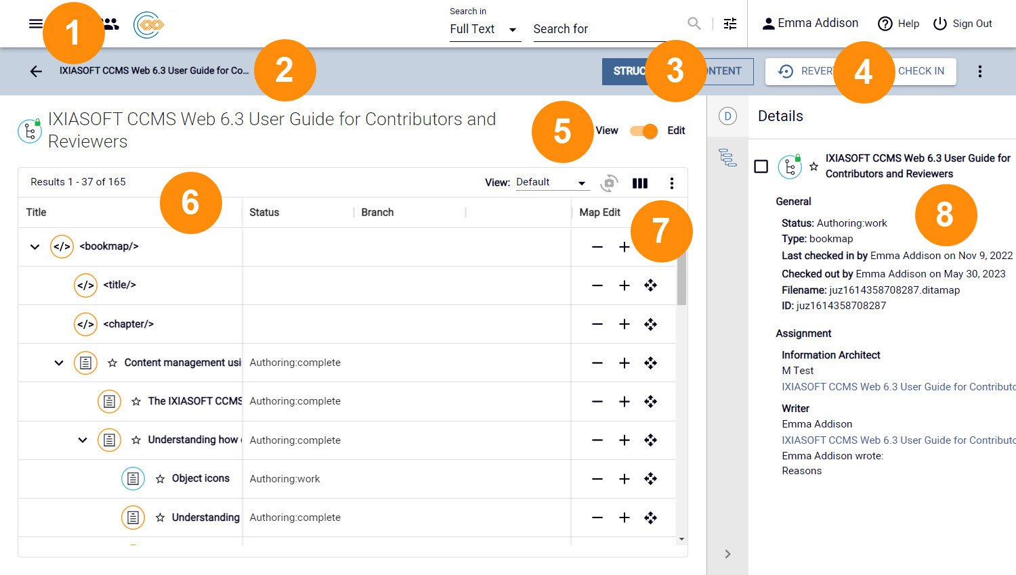Star the Object icons topic
Screen dimensions: 1016x575
[160, 479]
